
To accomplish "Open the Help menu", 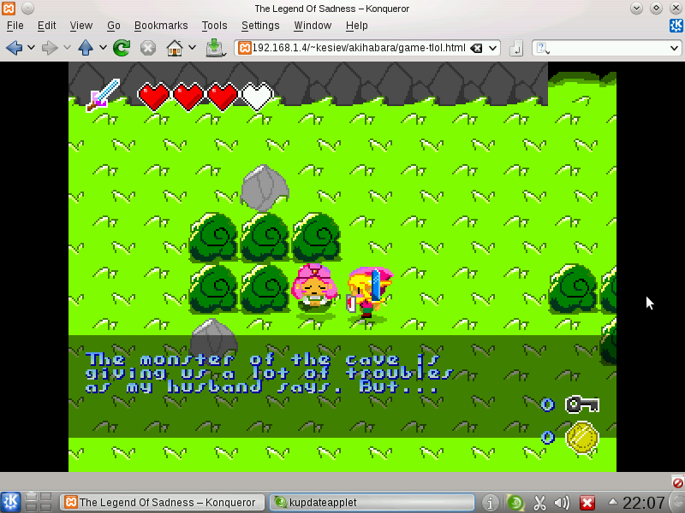I will coord(356,26).
